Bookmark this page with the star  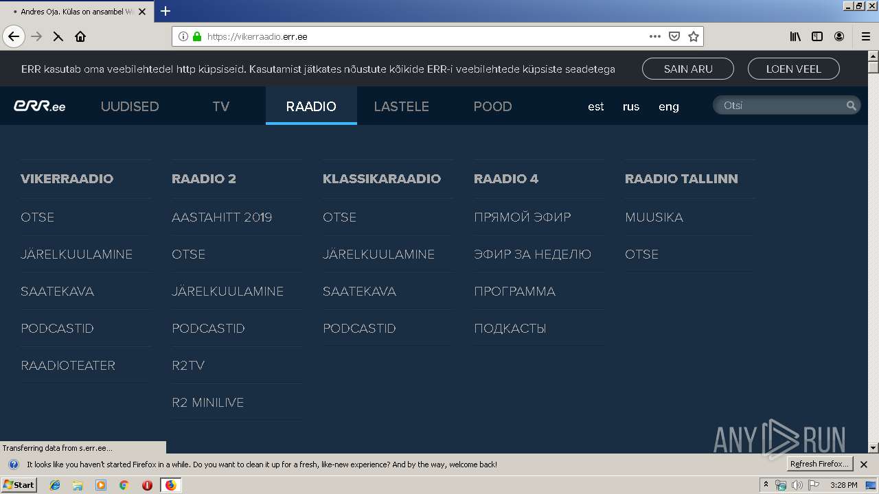click(x=694, y=36)
